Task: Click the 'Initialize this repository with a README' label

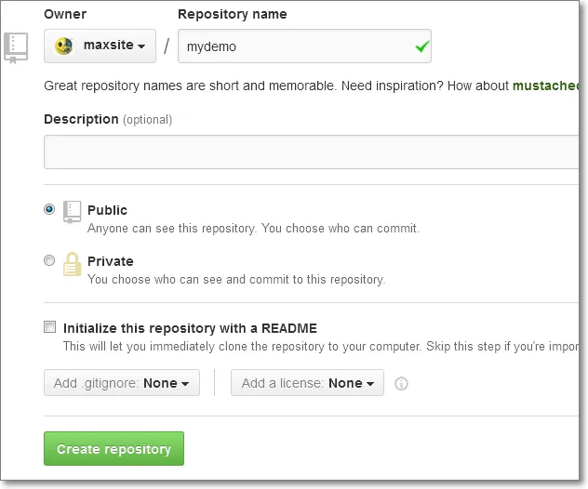Action: [x=190, y=328]
